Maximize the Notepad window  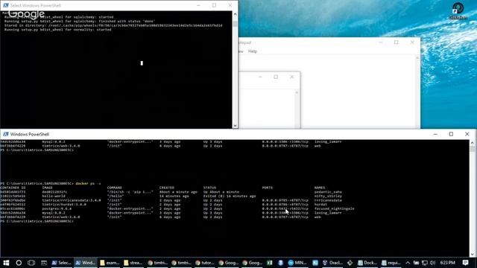click(396, 42)
